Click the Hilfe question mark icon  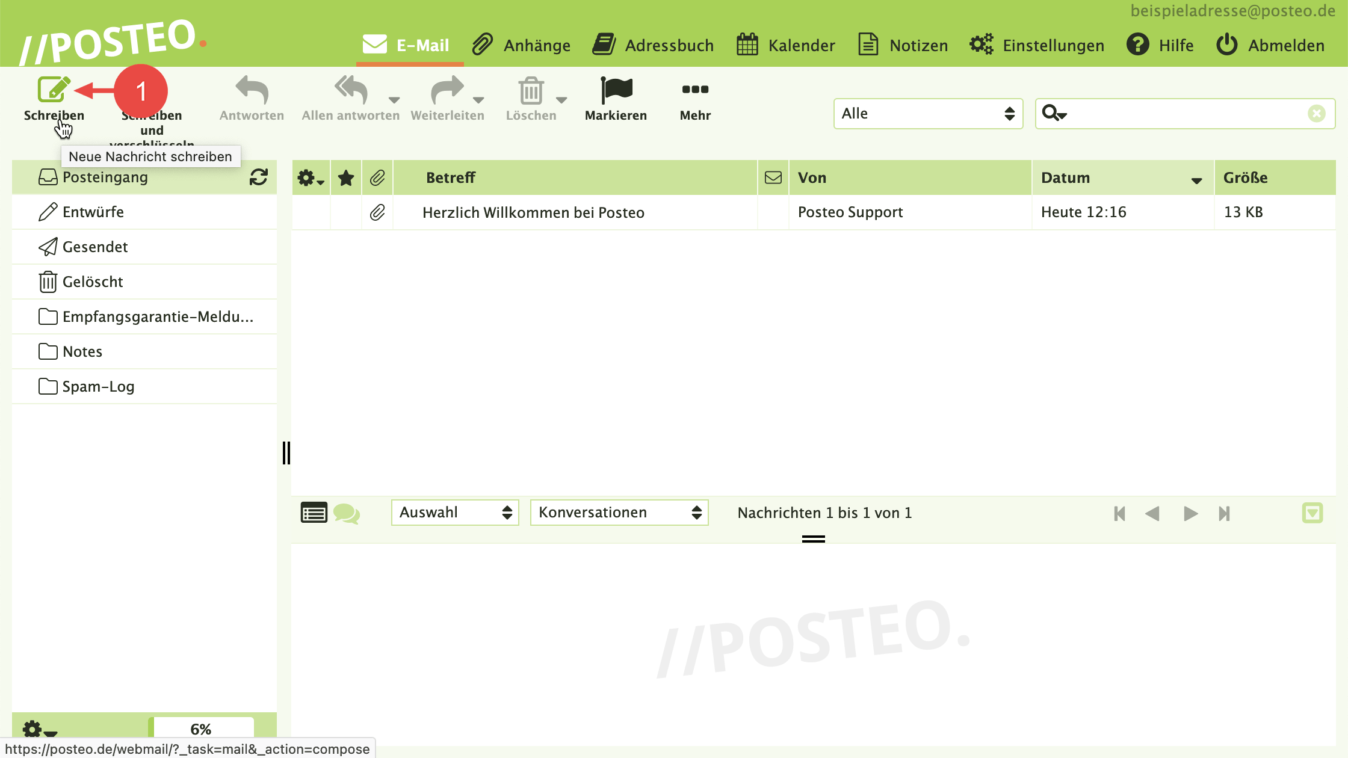pos(1138,45)
